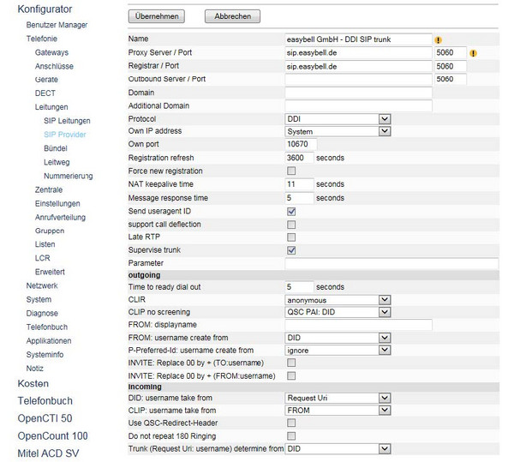Screen dimensions: 514x462
Task: Open DECT in the sidebar
Action: tap(45, 93)
